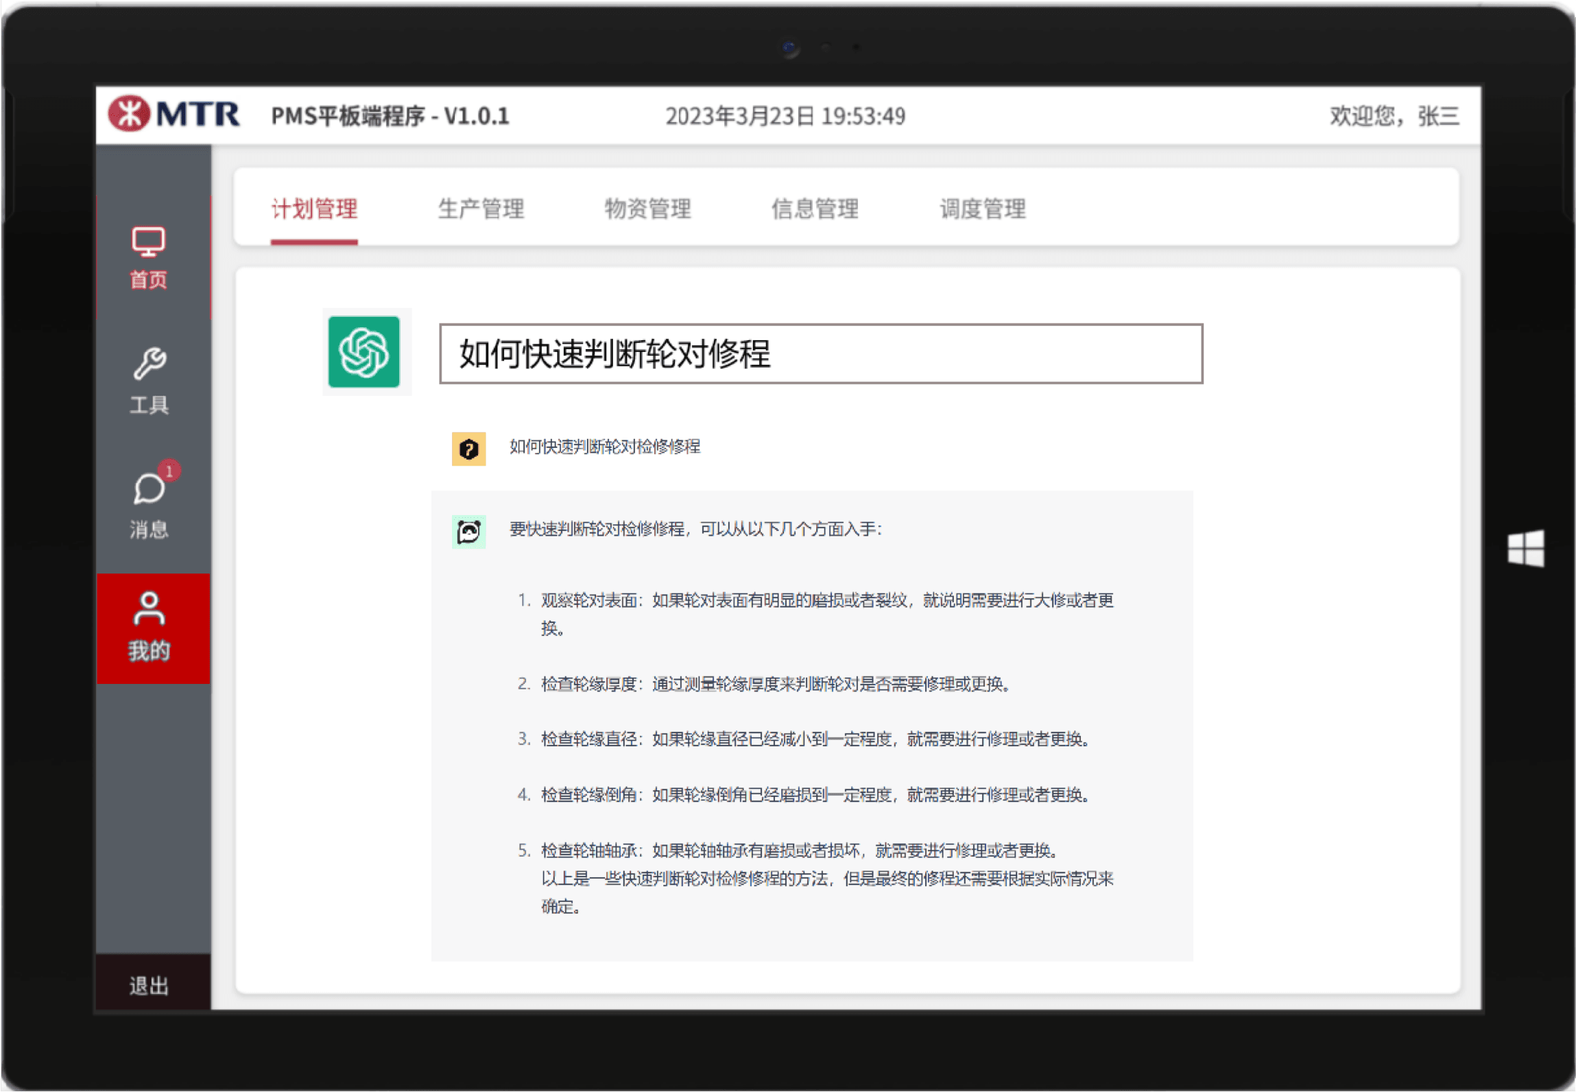The height and width of the screenshot is (1092, 1576).
Task: Click the 退出 logout button
Action: 148,986
